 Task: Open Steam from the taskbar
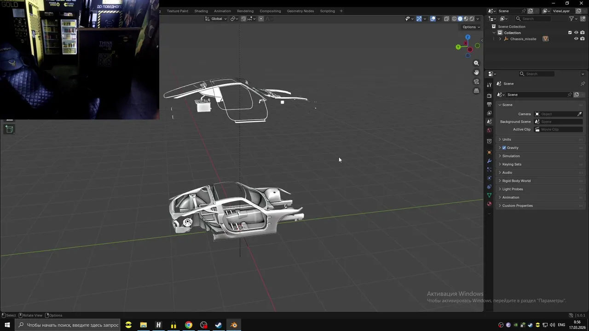219,325
